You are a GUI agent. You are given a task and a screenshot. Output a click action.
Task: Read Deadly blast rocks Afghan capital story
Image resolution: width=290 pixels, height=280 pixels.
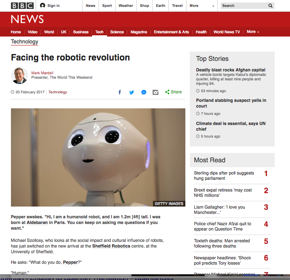click(230, 70)
